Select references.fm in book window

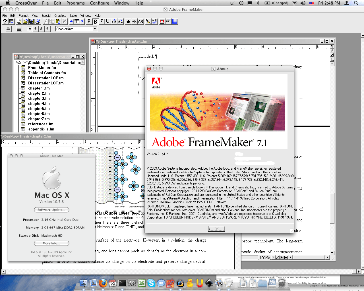41,124
